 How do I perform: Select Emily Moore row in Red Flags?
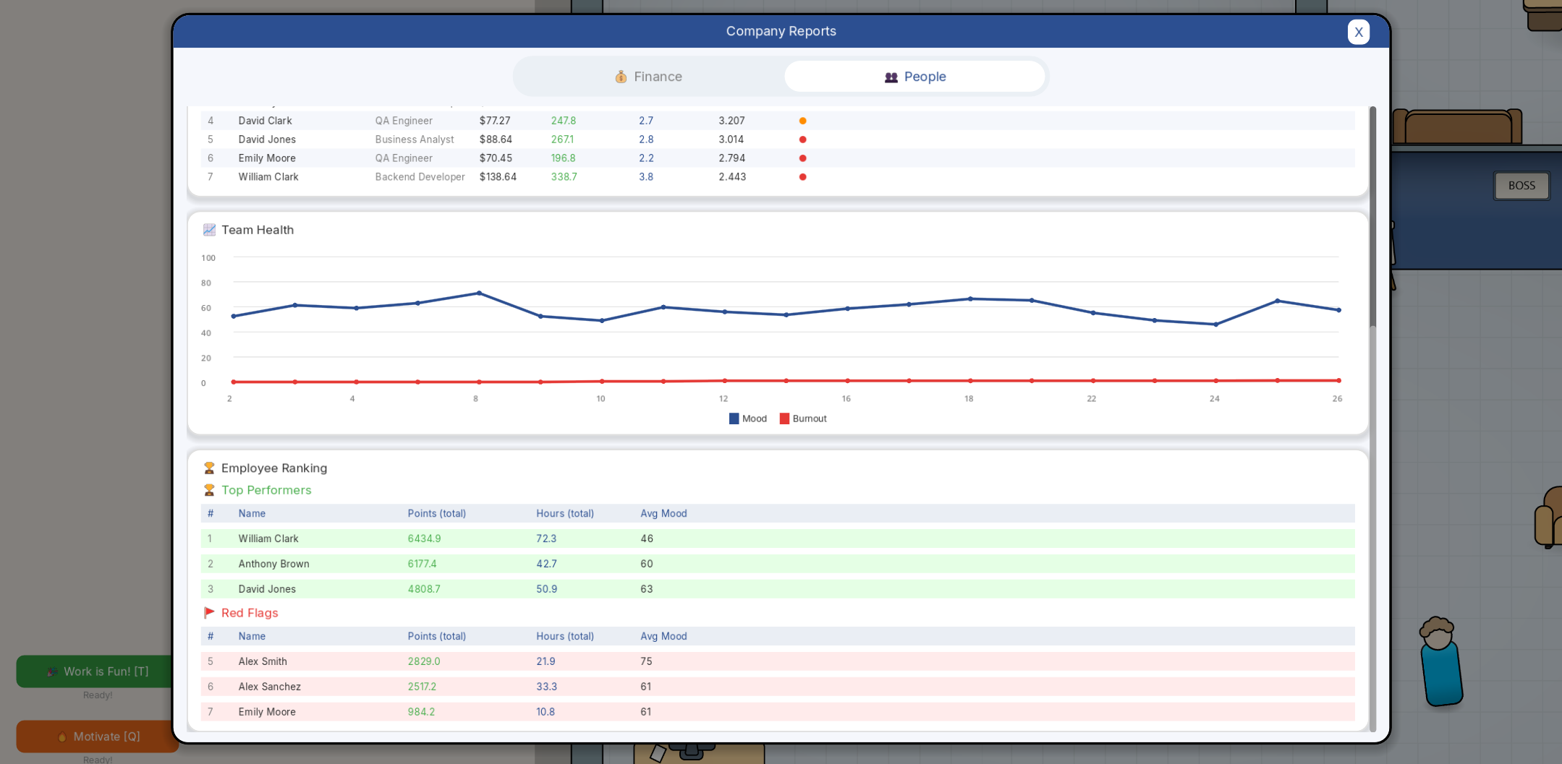(x=778, y=712)
